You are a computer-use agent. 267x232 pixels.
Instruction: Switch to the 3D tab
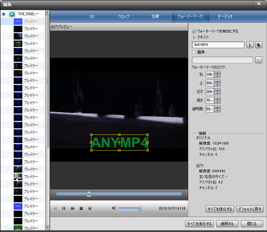pos(92,17)
